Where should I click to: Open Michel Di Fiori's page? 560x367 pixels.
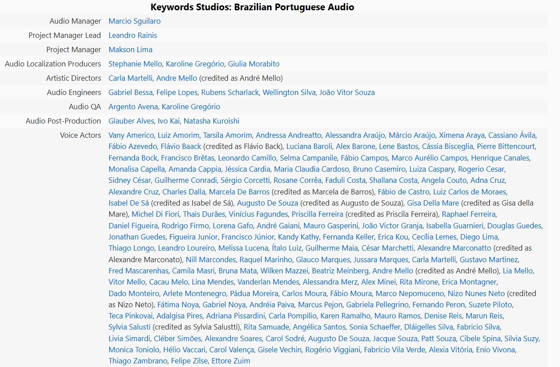(x=155, y=214)
